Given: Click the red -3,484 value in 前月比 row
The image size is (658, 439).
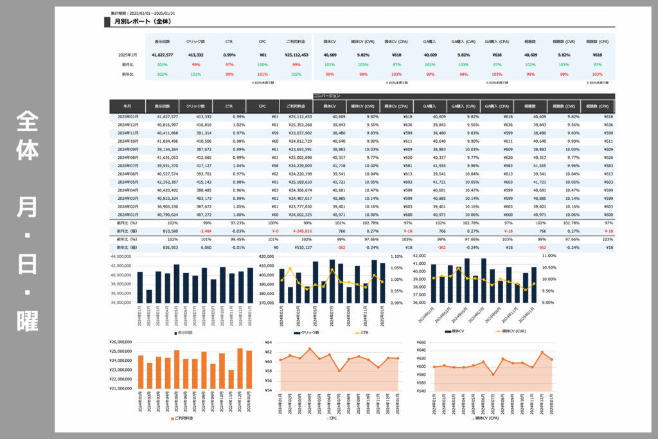Looking at the screenshot, I should pos(206,230).
